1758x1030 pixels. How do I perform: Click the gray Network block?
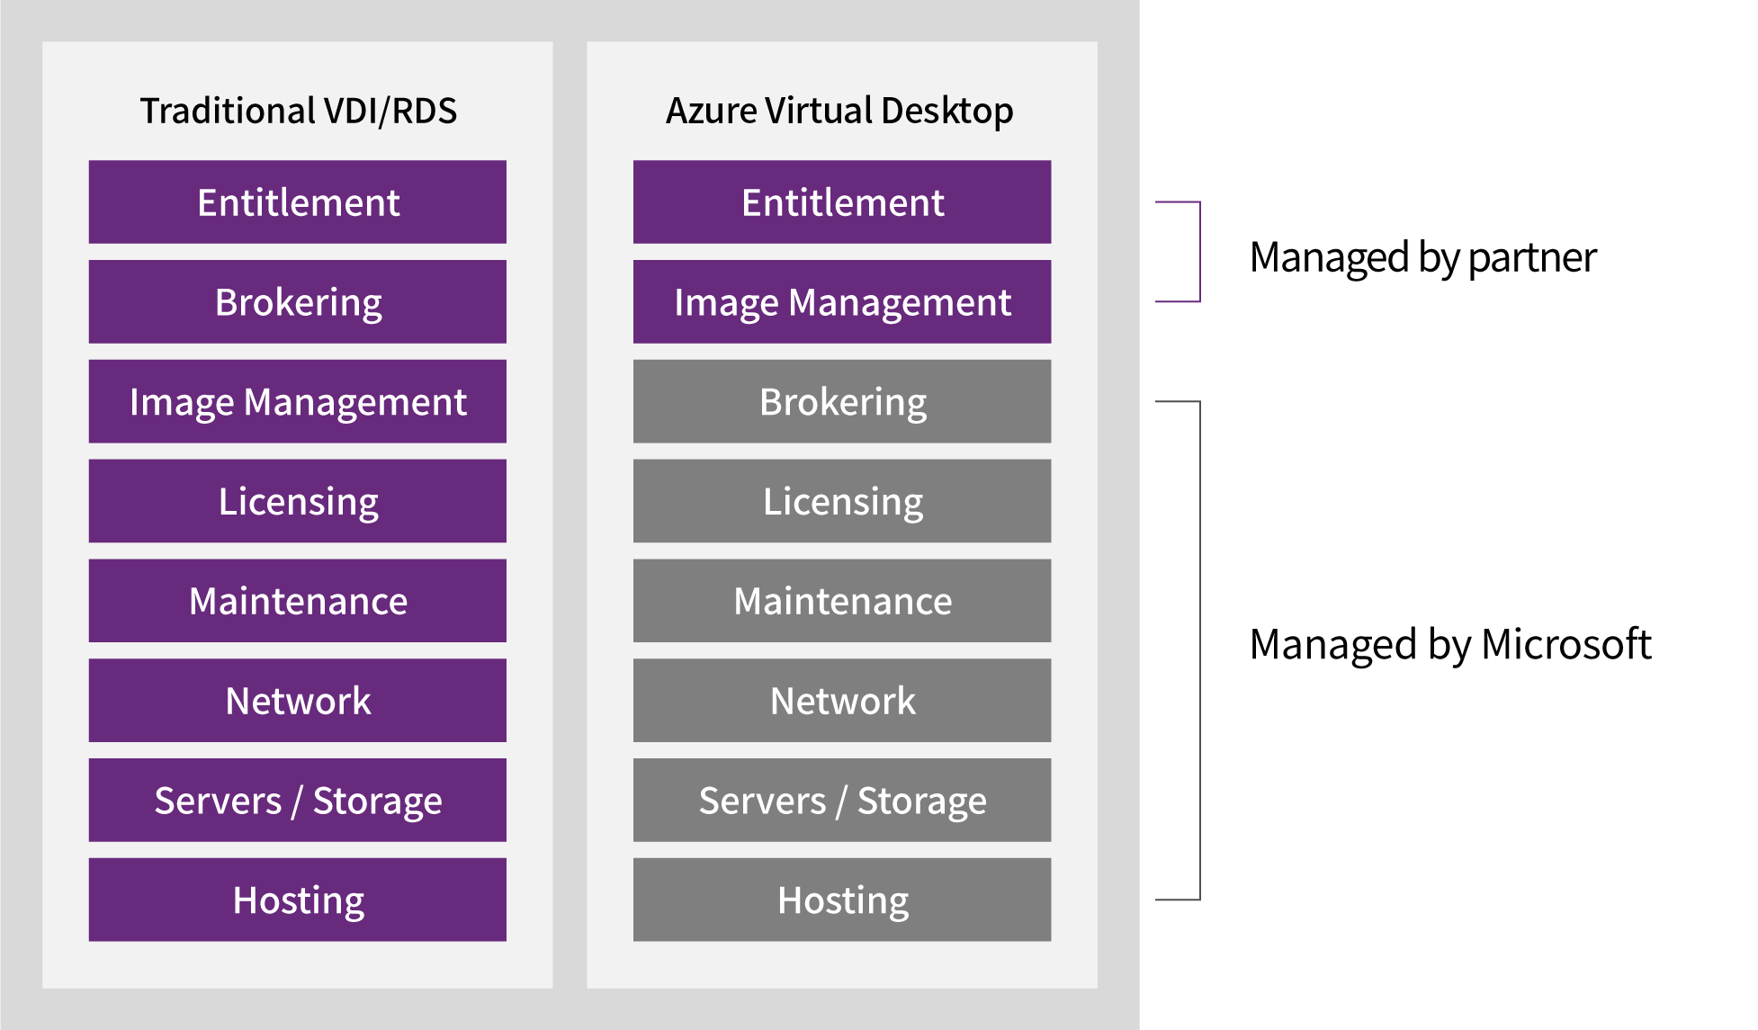[842, 701]
